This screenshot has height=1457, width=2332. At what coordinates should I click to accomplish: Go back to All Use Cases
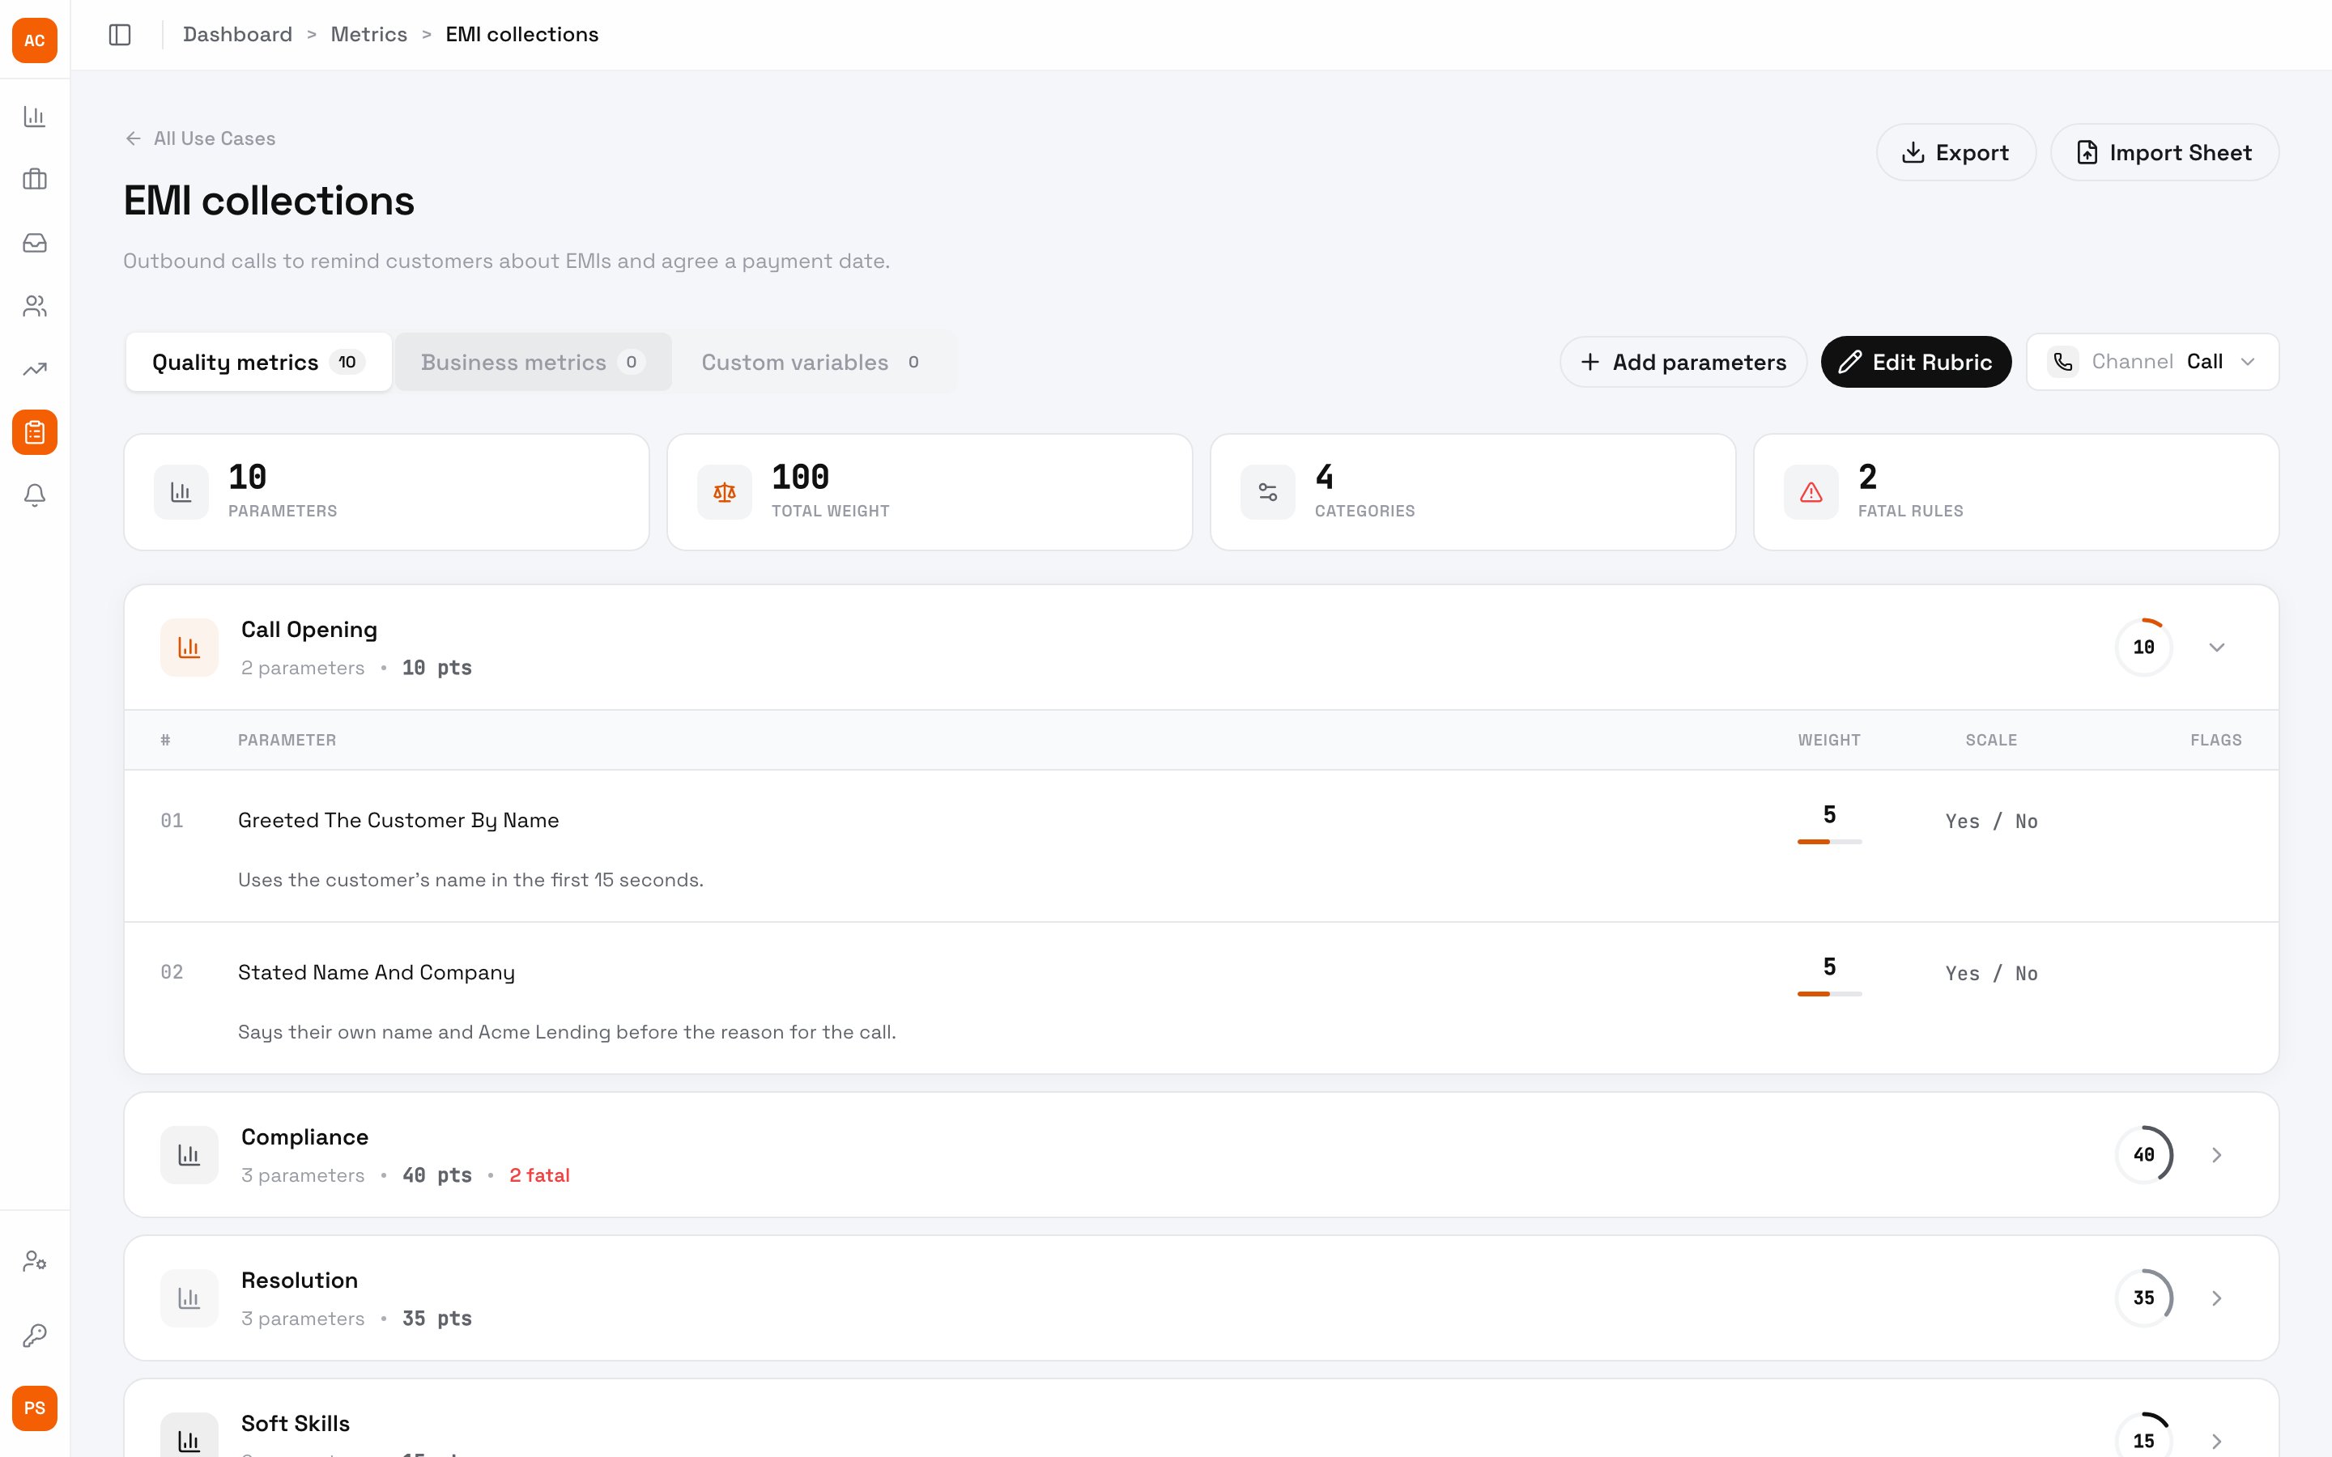point(199,138)
